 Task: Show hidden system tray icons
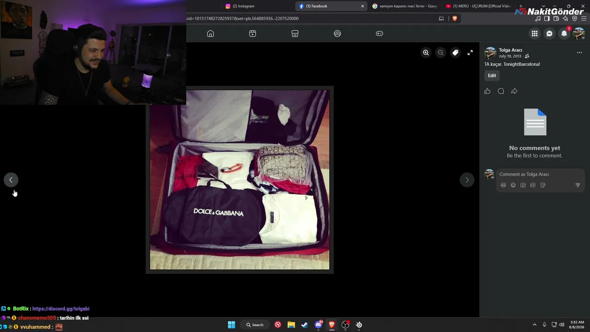tap(535, 325)
